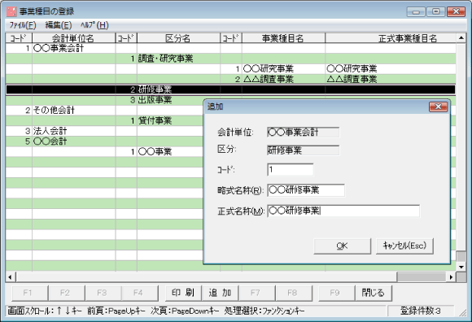Select the highlighted 研修事業 row
Viewport: 472px width, 322px height.
click(x=230, y=89)
